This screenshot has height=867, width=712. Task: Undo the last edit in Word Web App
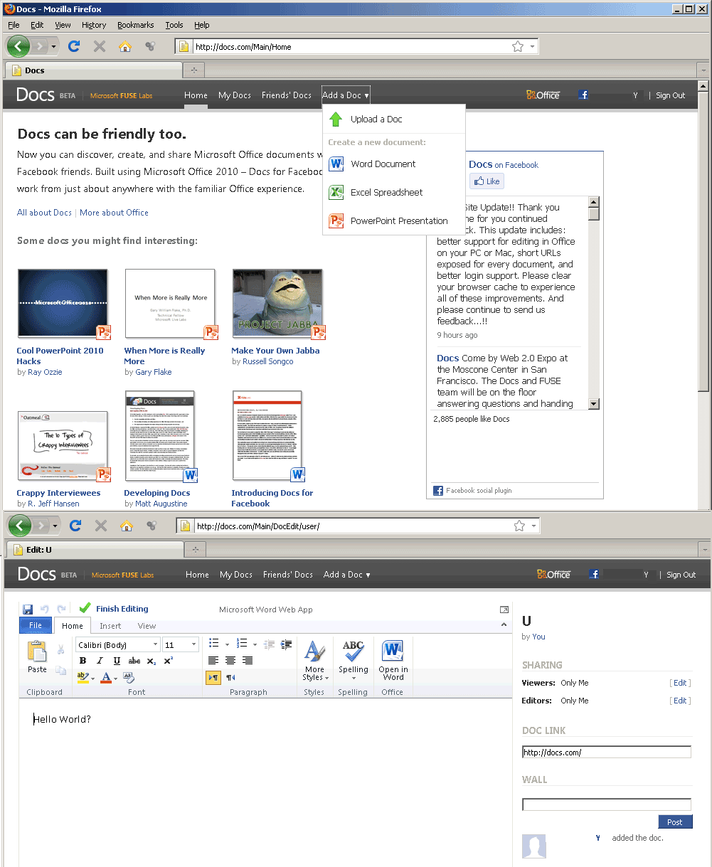(45, 609)
